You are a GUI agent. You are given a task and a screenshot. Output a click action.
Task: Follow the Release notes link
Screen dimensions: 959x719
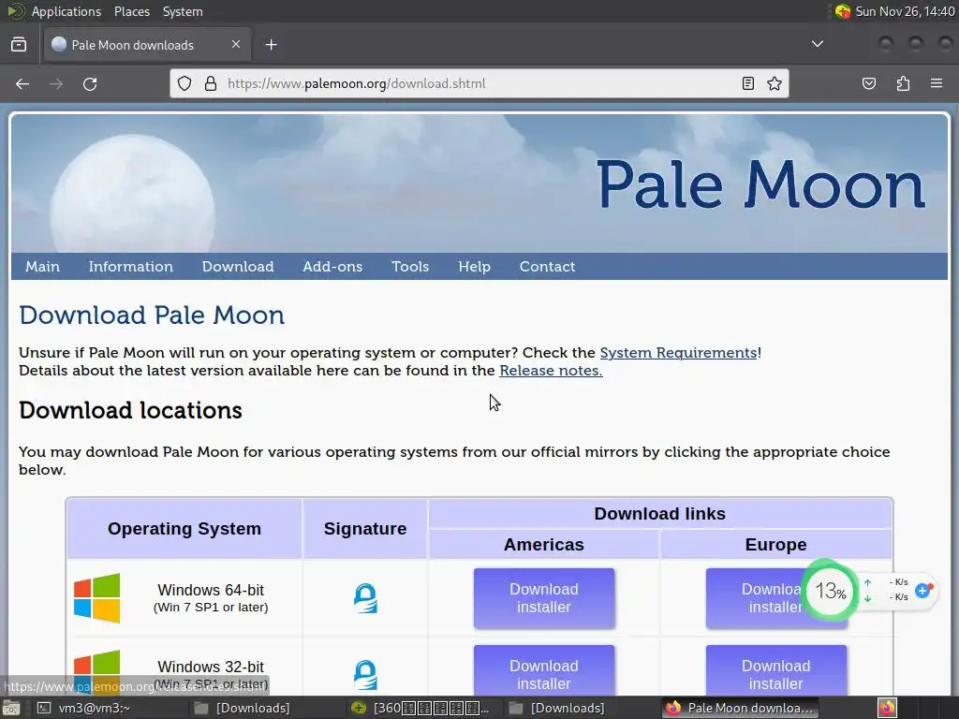(x=551, y=371)
